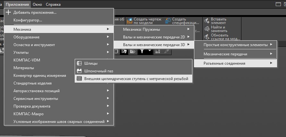Open Конфигуратор… from the applications menu
286x137 pixels.
59,20
